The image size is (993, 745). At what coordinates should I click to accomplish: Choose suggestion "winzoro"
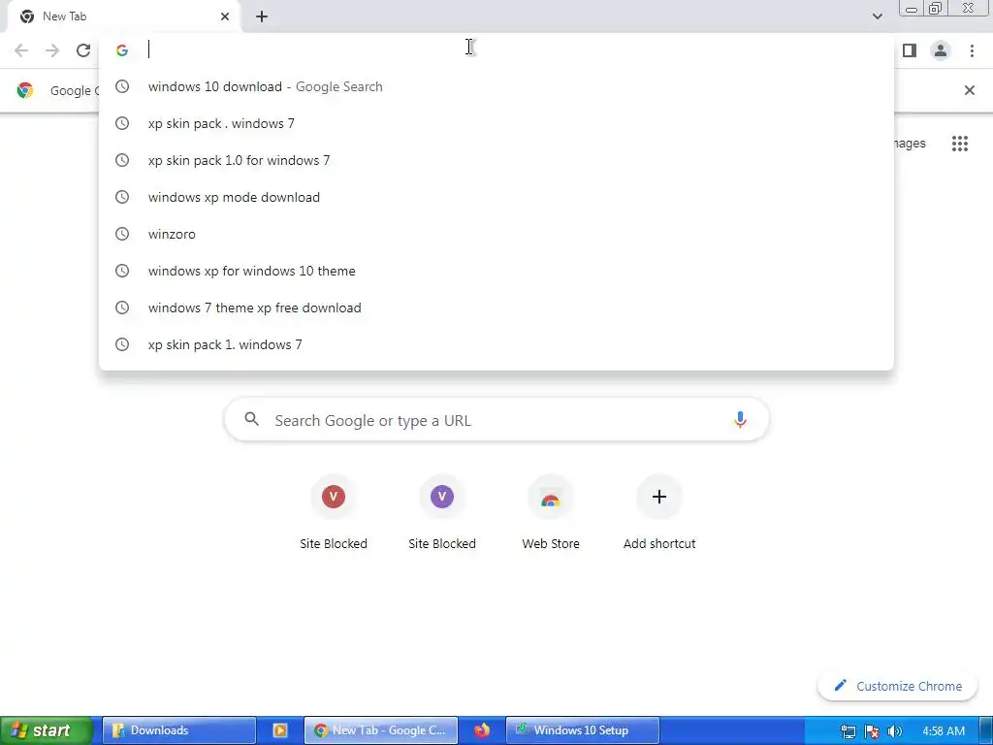coord(496,234)
